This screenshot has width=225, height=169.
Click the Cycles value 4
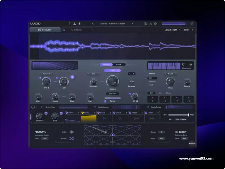pyautogui.click(x=161, y=132)
